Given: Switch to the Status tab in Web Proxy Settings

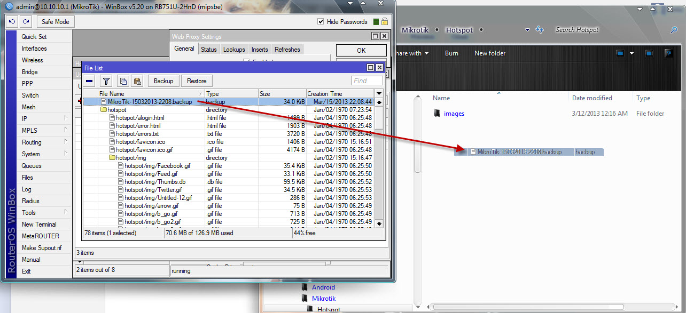Looking at the screenshot, I should [209, 50].
